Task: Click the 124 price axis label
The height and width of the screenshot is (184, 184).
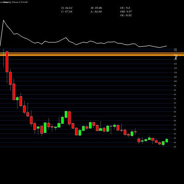Action: [175, 64]
